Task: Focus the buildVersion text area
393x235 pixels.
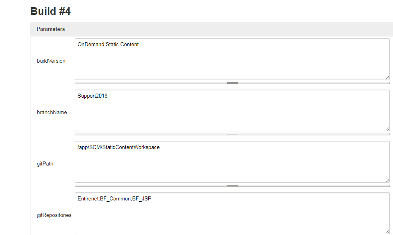Action: tap(232, 63)
